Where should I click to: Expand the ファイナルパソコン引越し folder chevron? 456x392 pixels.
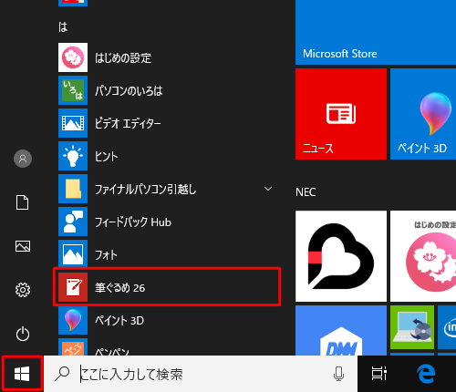pos(268,189)
